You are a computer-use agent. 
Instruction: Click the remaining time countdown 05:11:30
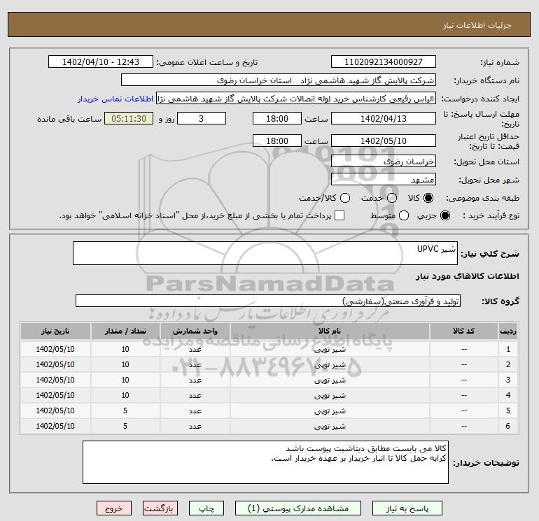pos(129,119)
